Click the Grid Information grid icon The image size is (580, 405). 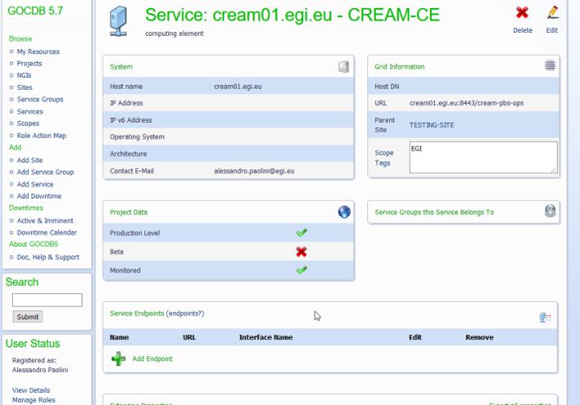point(550,65)
